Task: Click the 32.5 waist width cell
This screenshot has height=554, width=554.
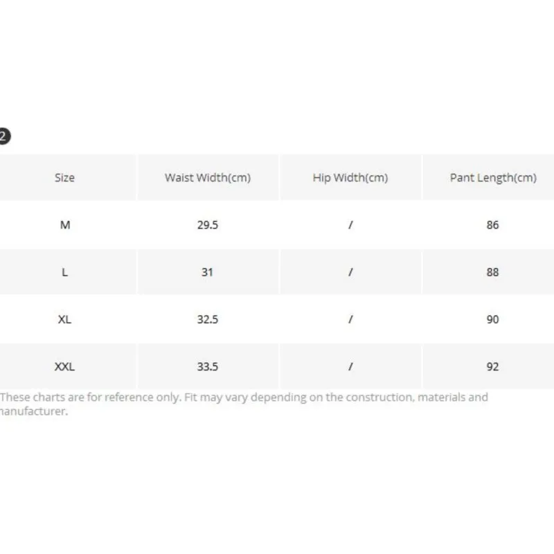Action: [x=208, y=319]
